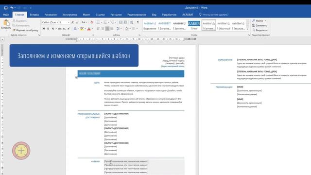
Task: Clear all formatting with the eraser icon
Action: [x=92, y=22]
